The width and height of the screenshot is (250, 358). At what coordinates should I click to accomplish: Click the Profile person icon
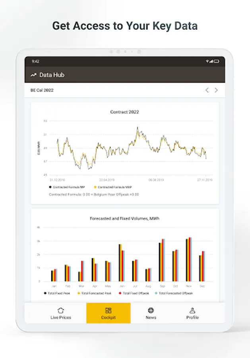pyautogui.click(x=192, y=310)
